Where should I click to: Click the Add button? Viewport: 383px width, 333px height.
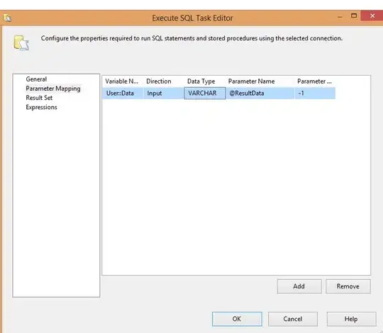coord(299,286)
